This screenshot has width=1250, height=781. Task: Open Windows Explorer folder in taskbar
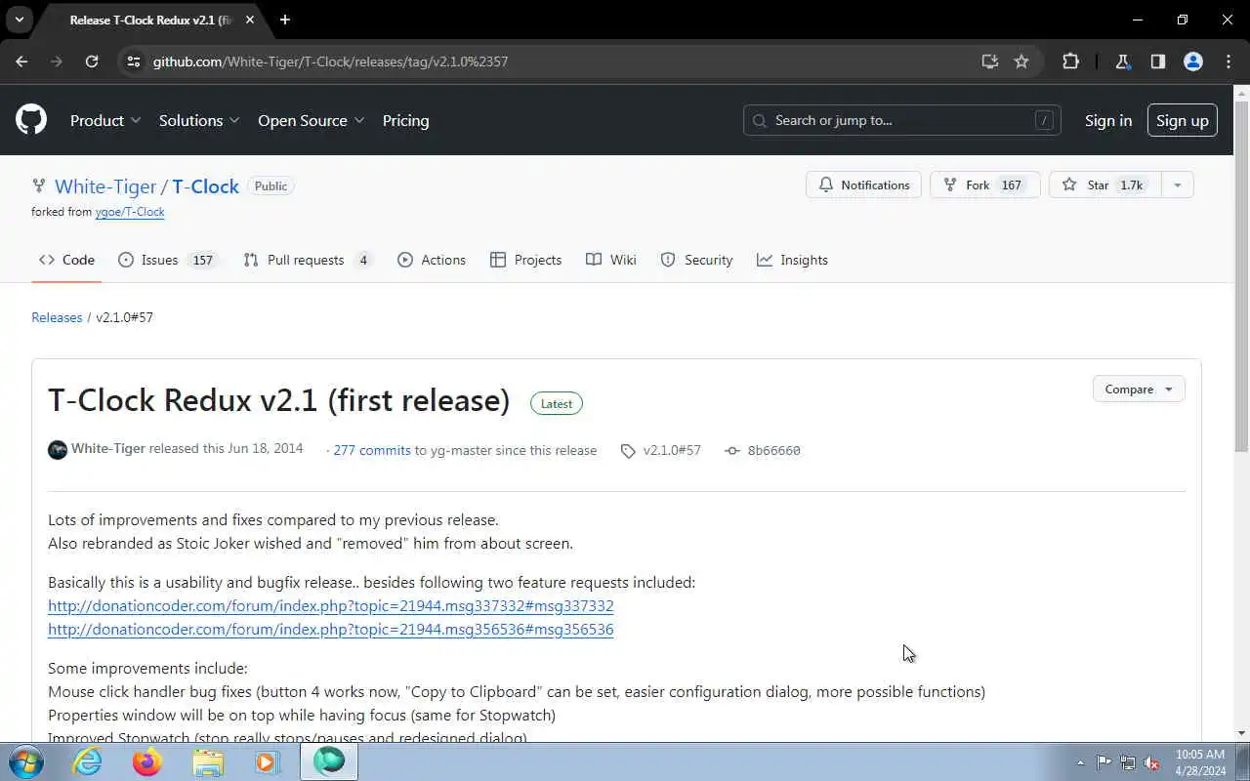point(208,761)
